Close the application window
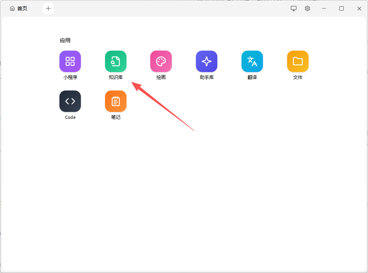 click(x=359, y=8)
